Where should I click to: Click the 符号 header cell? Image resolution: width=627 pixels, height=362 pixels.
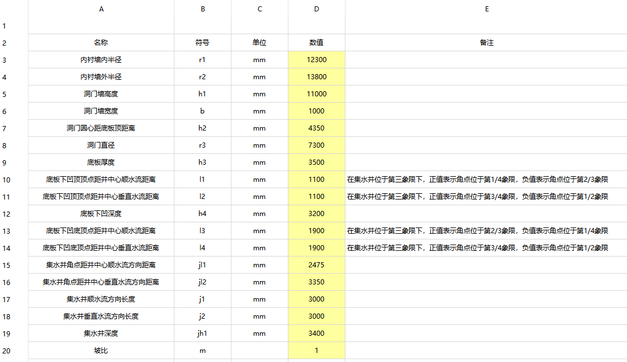pyautogui.click(x=202, y=43)
